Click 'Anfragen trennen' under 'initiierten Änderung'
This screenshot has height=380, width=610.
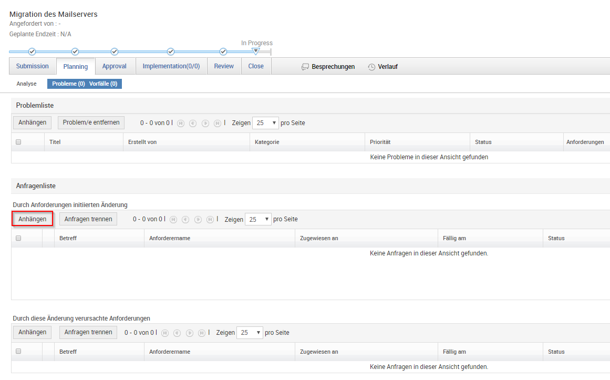coord(88,219)
